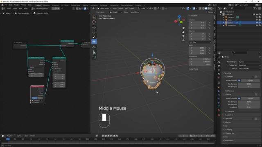The width and height of the screenshot is (262, 147).
Task: Adjust Viewport Max Samples 1024 field
Action: (x=248, y=84)
